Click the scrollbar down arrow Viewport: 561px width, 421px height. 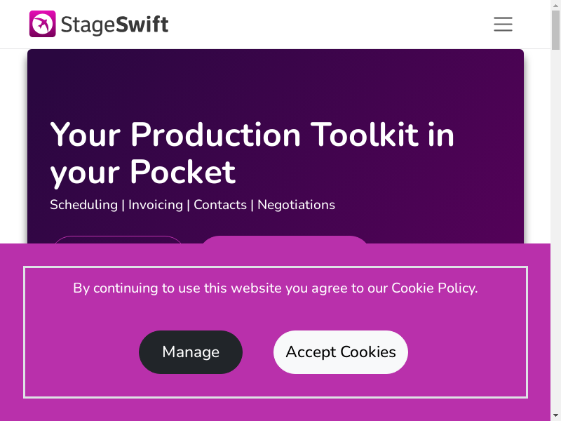click(556, 415)
